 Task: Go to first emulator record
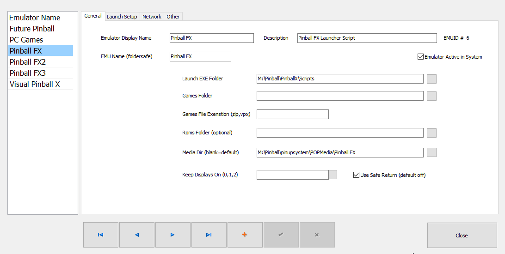pyautogui.click(x=101, y=235)
